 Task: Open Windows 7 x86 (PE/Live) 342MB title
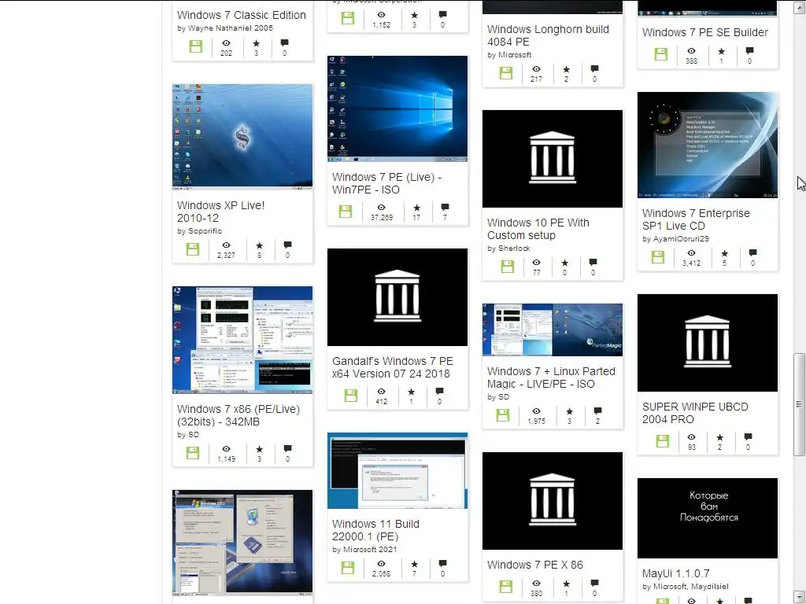coord(238,415)
